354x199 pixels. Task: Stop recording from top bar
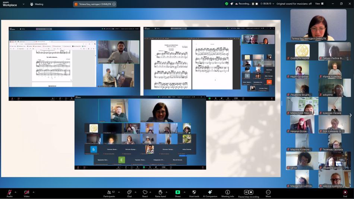click(x=257, y=4)
